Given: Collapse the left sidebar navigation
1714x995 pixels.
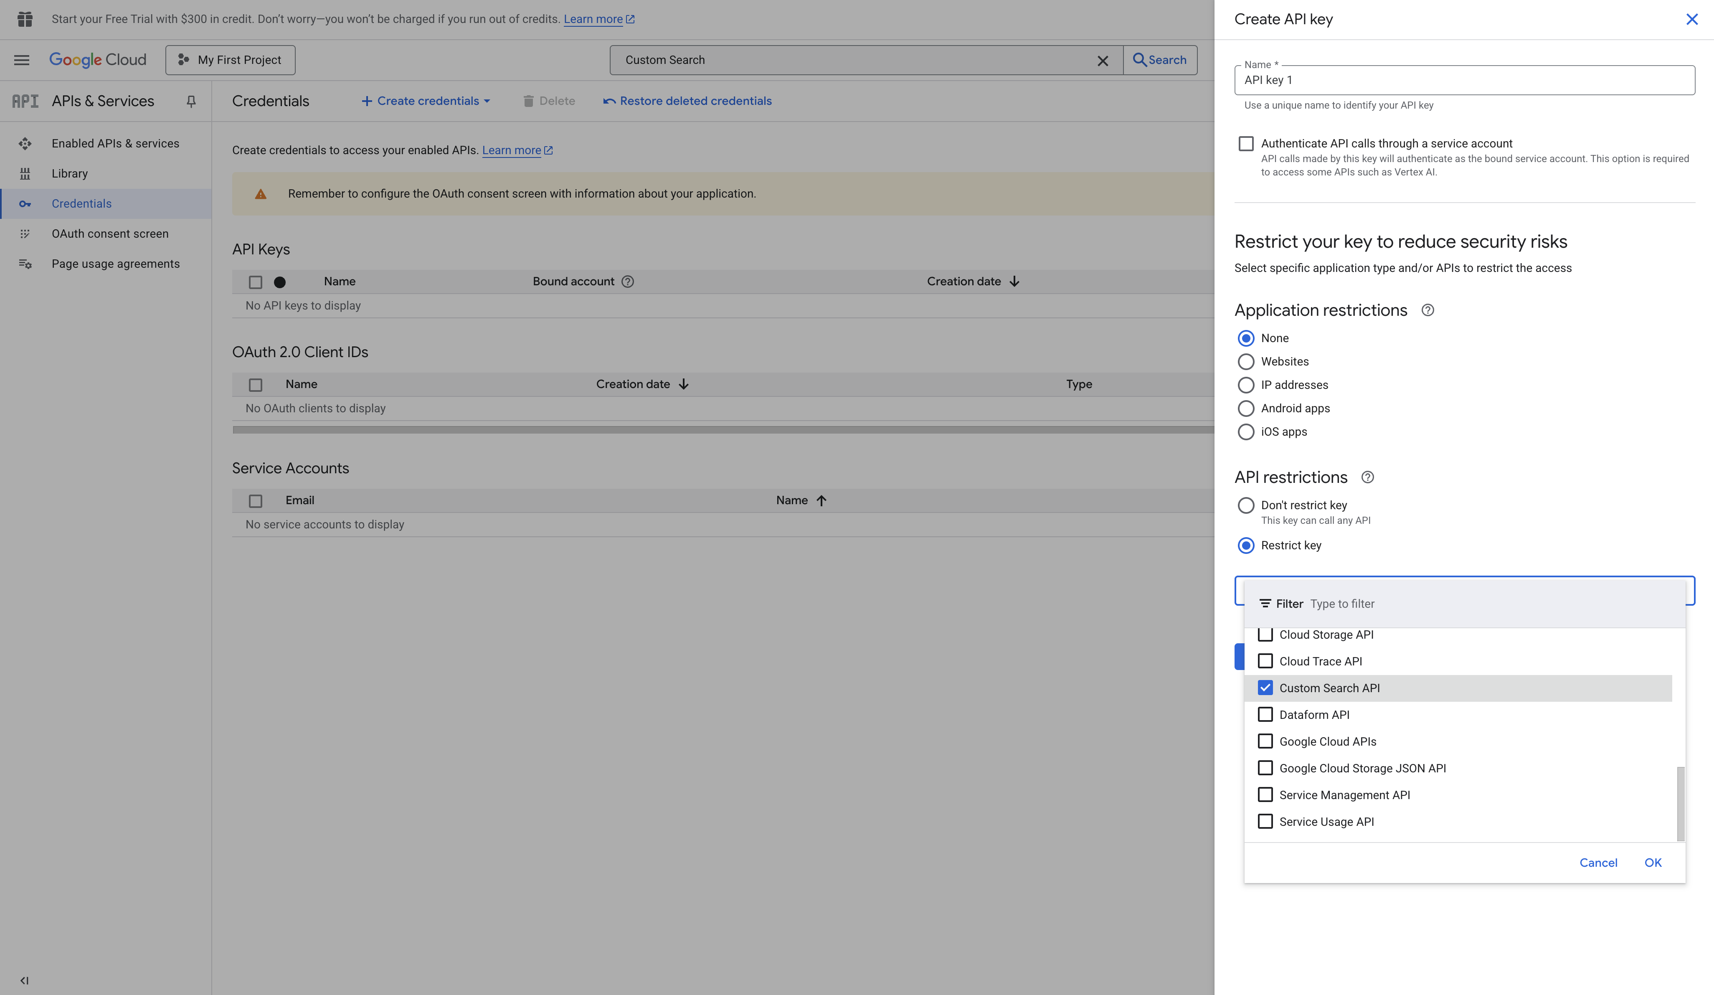Looking at the screenshot, I should [25, 980].
